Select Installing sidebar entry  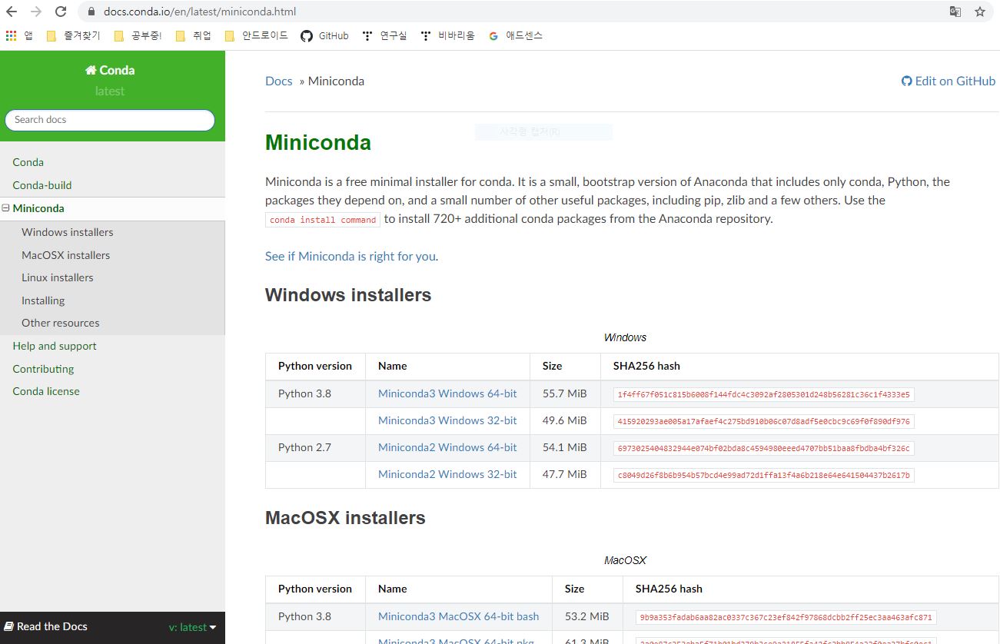click(43, 300)
